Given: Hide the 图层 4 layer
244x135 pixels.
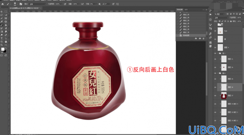Looking at the screenshot, I should point(215,47).
